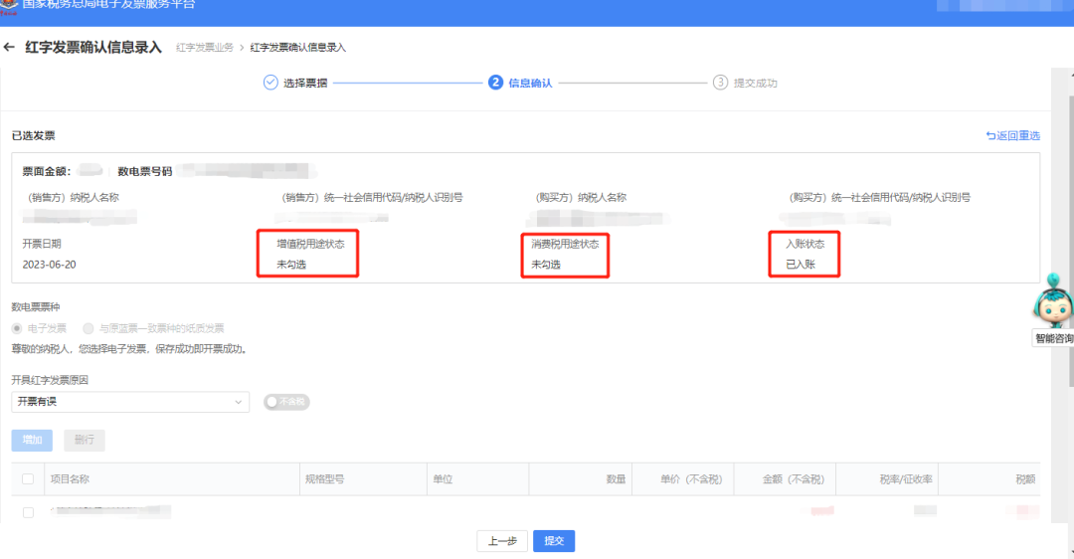Go to the 红字发票业务 breadcrumb
Screen dimensions: 1074x559
[205, 48]
